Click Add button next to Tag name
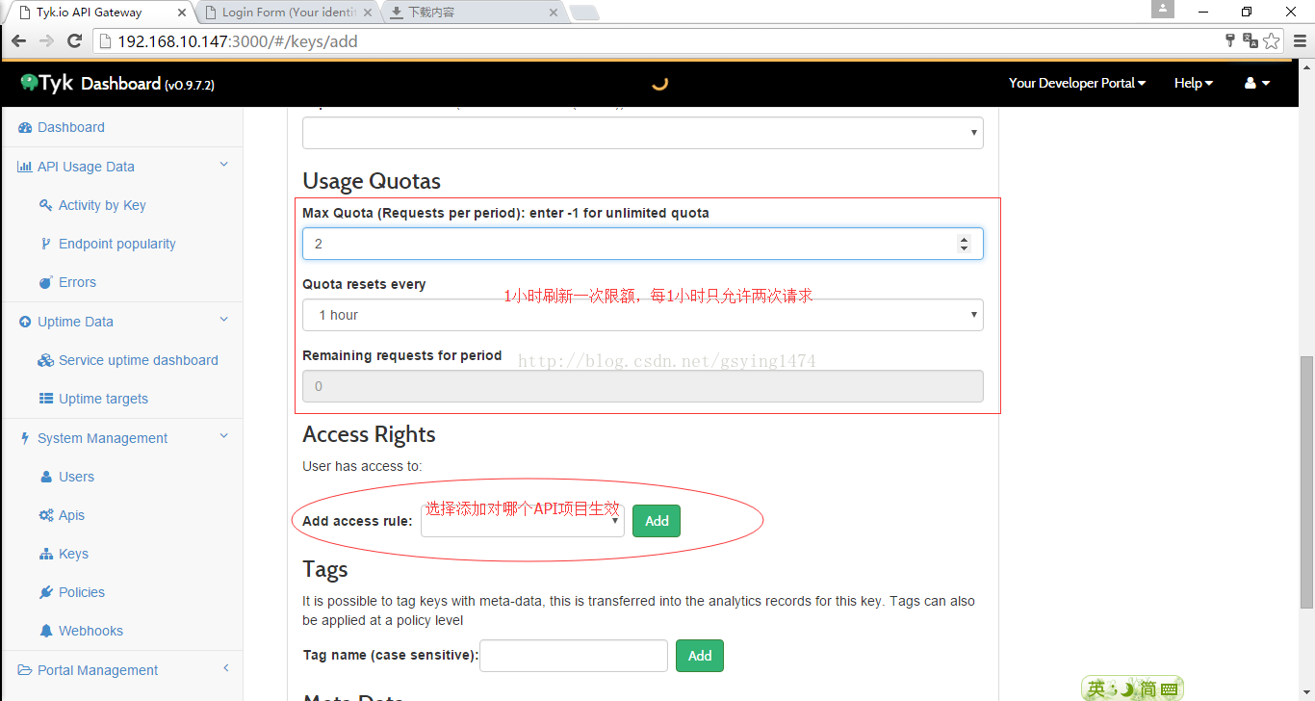1315x701 pixels. pyautogui.click(x=700, y=656)
